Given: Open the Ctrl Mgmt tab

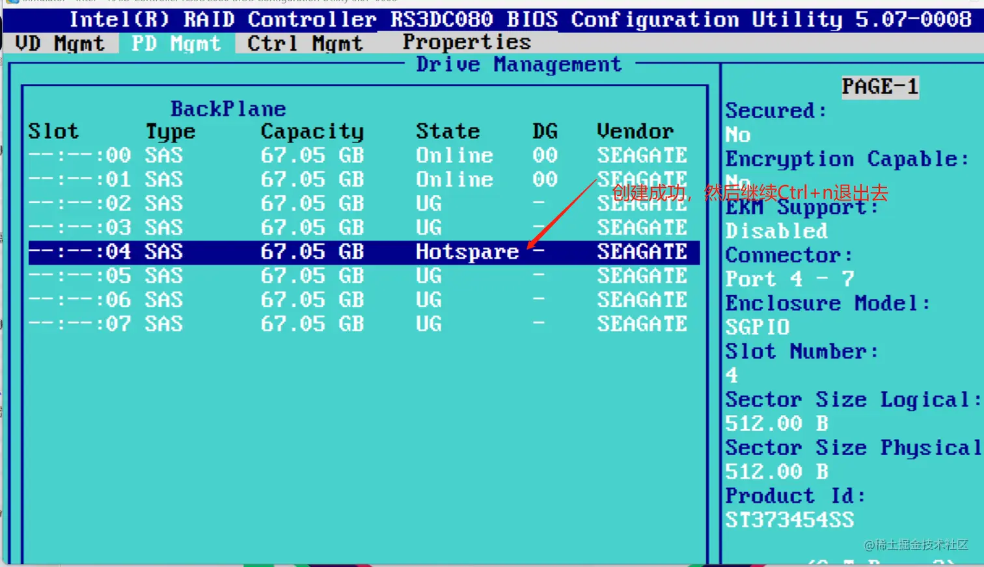Looking at the screenshot, I should tap(305, 44).
